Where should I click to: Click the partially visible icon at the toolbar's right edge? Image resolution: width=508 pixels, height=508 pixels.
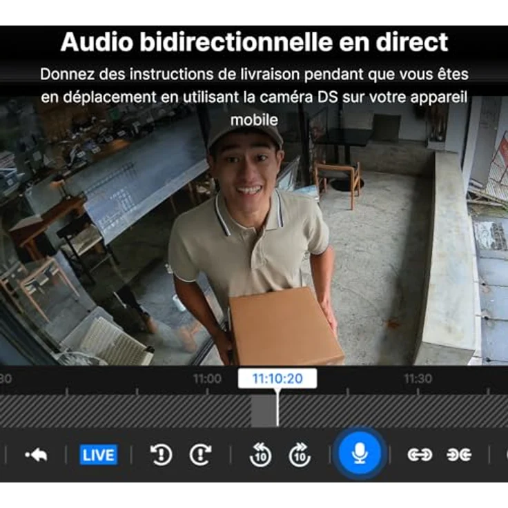[x=504, y=455]
